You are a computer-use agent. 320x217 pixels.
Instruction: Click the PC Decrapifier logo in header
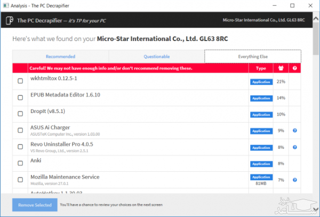pos(9,21)
